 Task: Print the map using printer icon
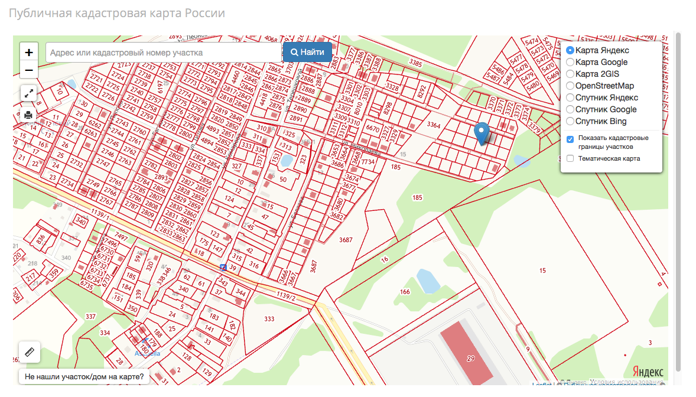28,115
